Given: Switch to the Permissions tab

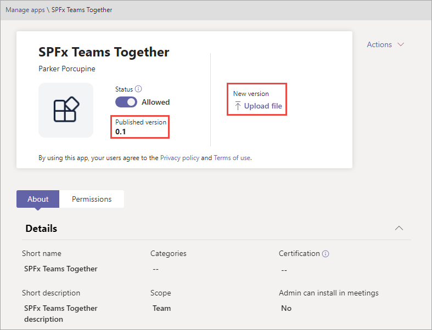Looking at the screenshot, I should (92, 199).
